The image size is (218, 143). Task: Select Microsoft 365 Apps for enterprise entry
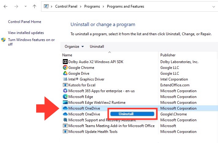101,91
